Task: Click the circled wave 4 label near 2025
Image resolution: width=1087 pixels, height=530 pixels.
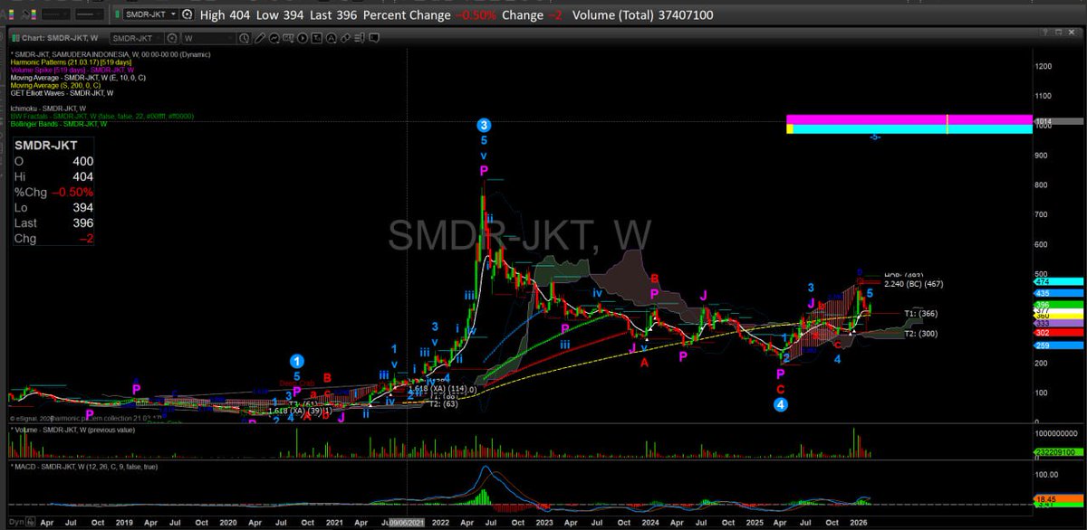Action: [x=780, y=405]
